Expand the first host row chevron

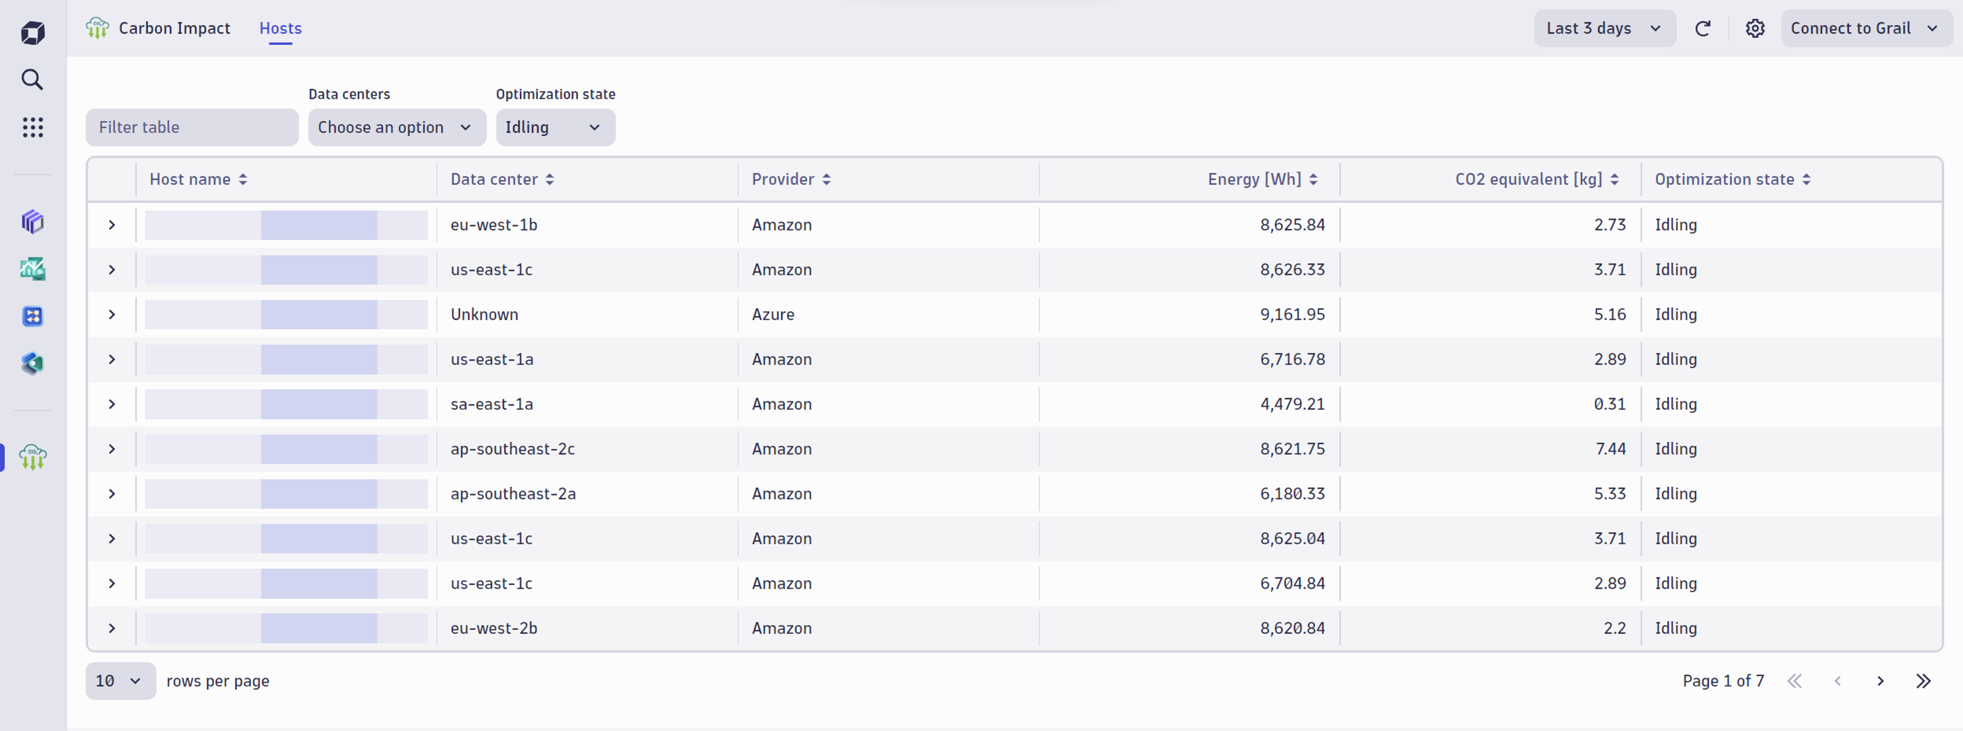click(x=112, y=224)
